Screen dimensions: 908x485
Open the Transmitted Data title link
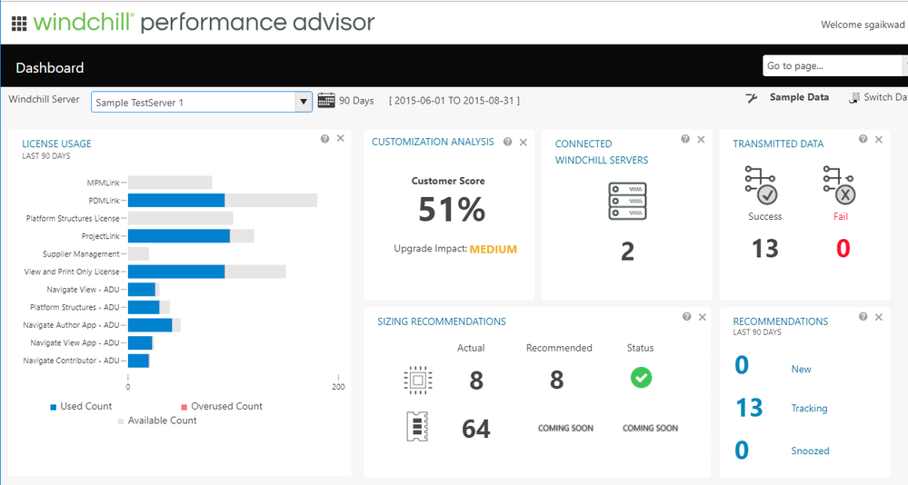(778, 144)
